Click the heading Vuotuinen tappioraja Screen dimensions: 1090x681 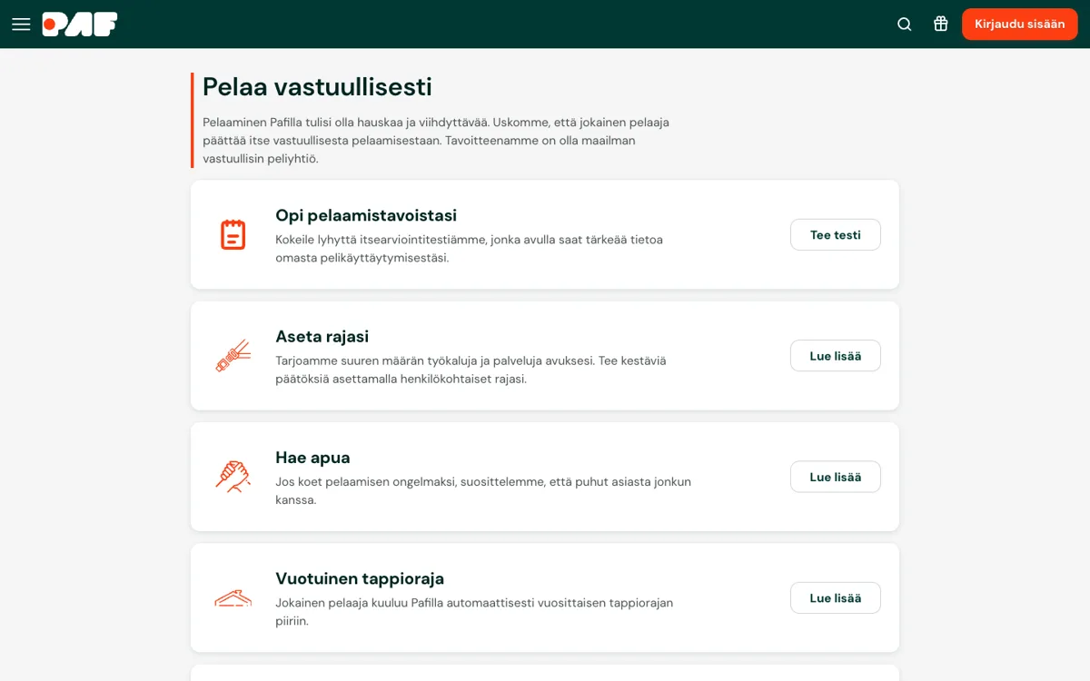360,578
